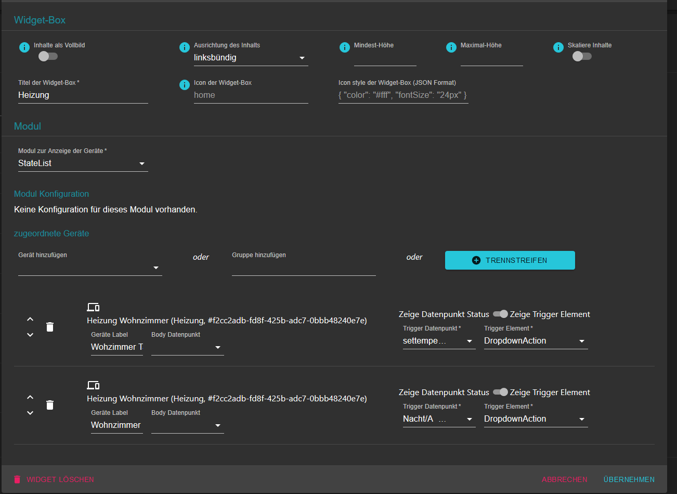The image size is (677, 494).
Task: Click Titel der Widget-Box field Heizung
Action: (83, 95)
